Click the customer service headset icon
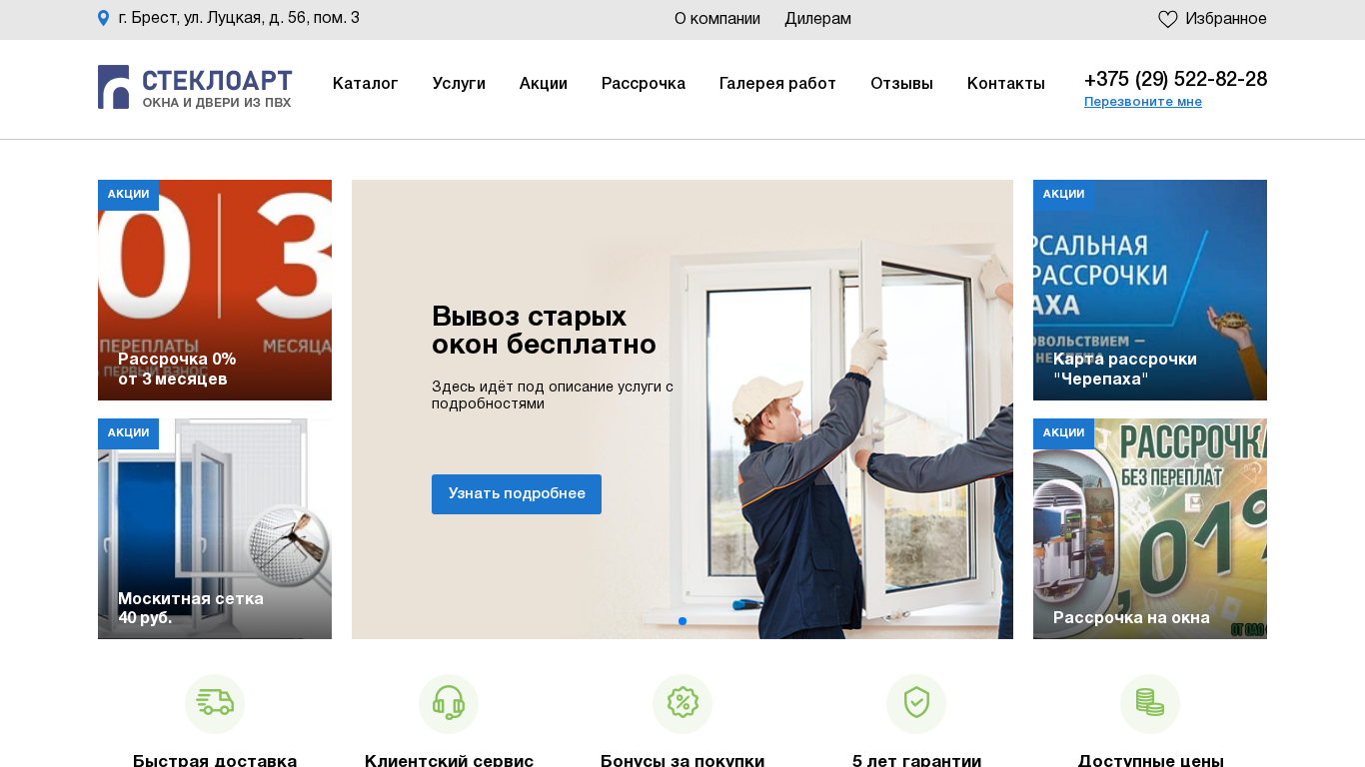The height and width of the screenshot is (767, 1365). (x=449, y=703)
